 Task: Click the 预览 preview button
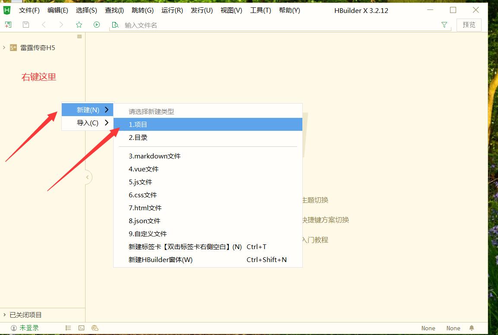coord(469,25)
